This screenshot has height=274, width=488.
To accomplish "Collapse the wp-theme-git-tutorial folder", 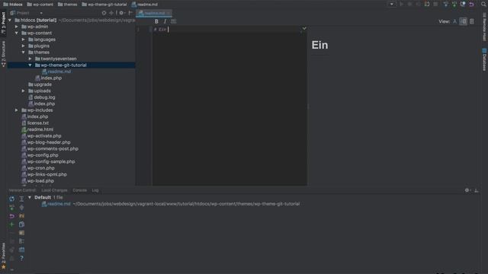I will (x=30, y=65).
